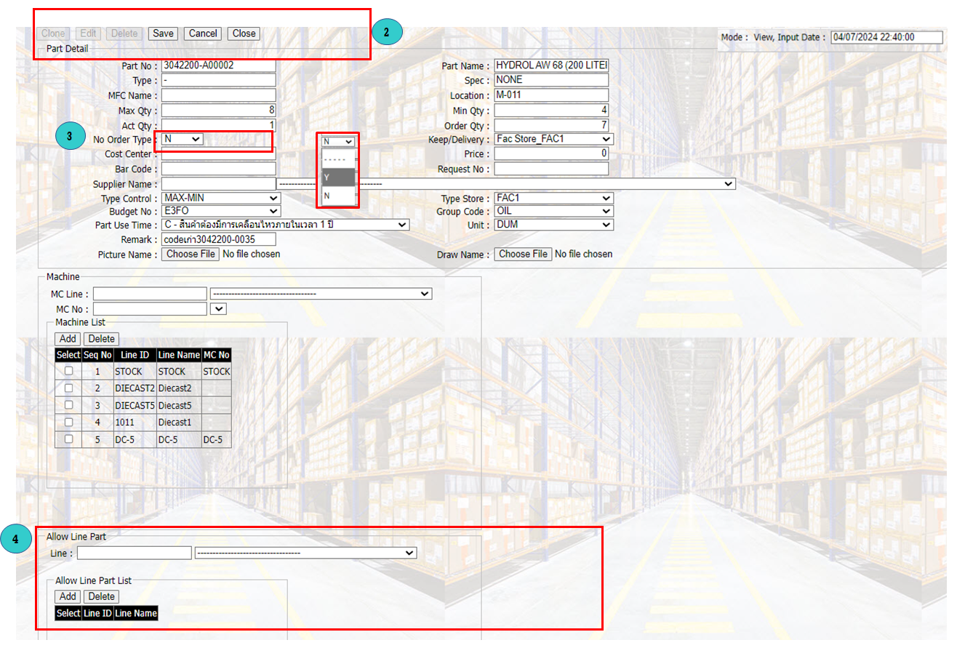Image resolution: width=973 pixels, height=664 pixels.
Task: Click the Close button in toolbar
Action: (x=244, y=33)
